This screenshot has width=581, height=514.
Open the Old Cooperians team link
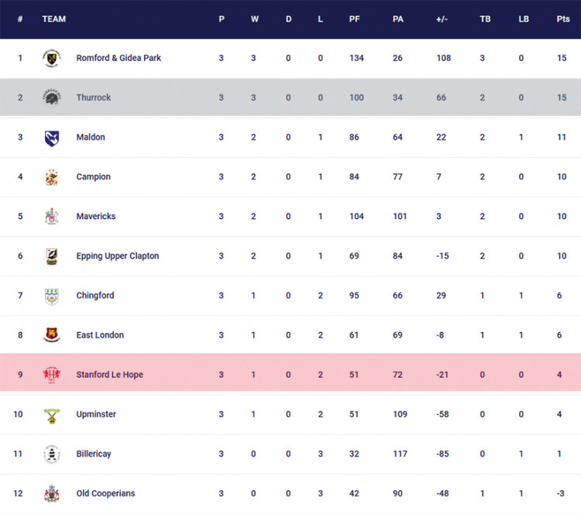[x=105, y=493]
